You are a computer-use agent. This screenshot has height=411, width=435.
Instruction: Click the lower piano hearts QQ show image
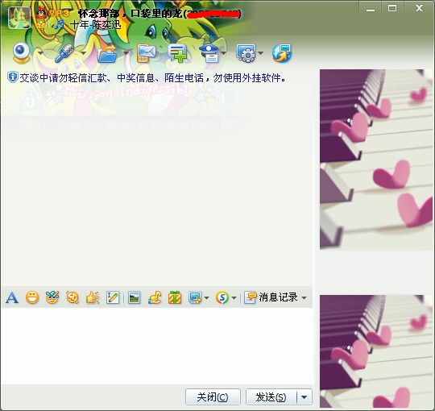(376, 351)
